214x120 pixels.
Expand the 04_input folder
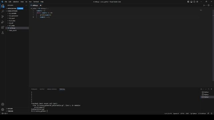pyautogui.click(x=12, y=18)
